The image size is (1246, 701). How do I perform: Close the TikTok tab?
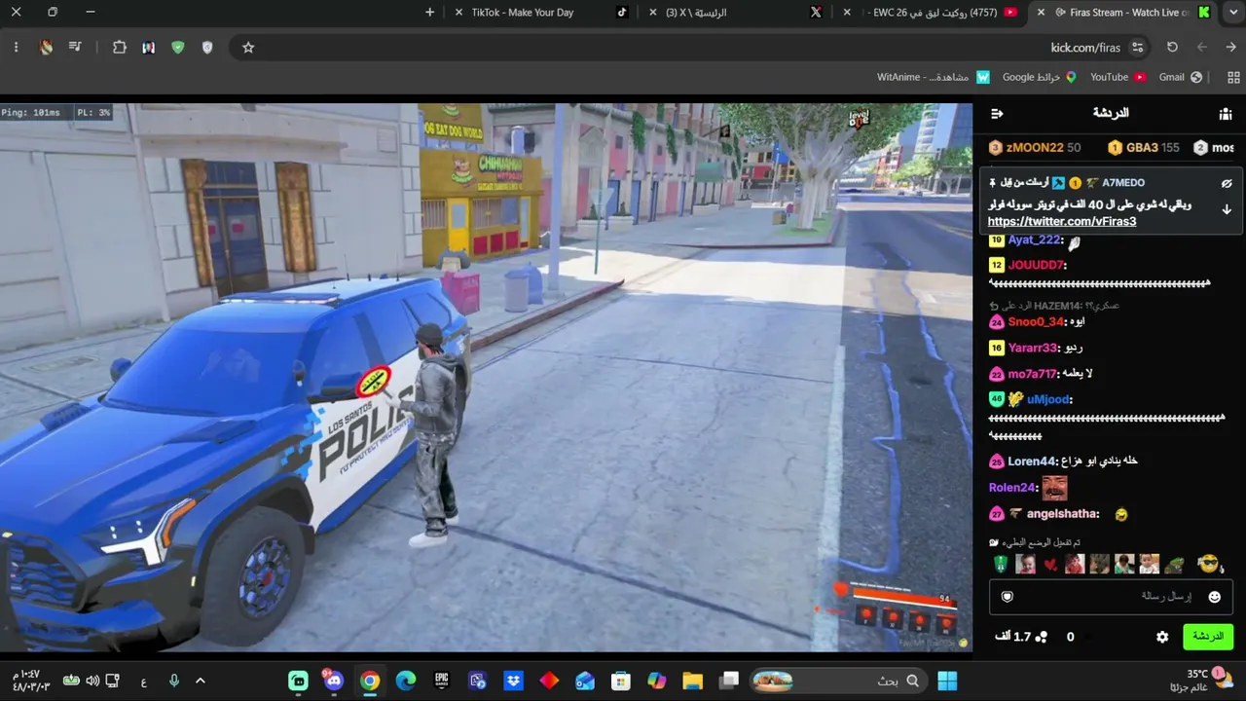tap(459, 13)
